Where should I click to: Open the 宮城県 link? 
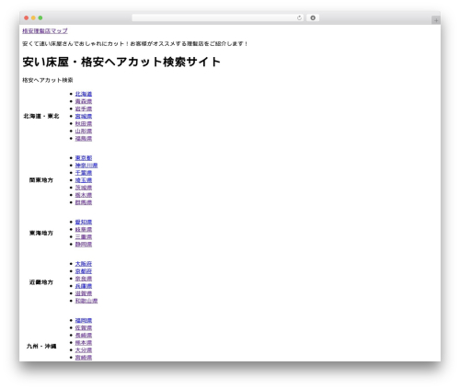tap(84, 116)
